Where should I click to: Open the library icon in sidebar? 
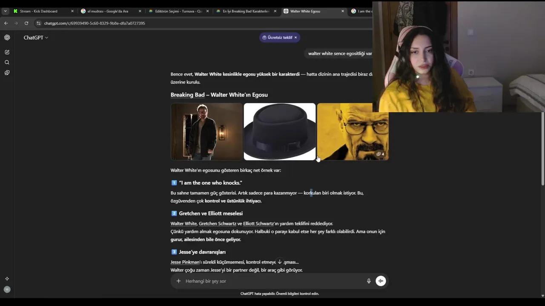point(7,73)
